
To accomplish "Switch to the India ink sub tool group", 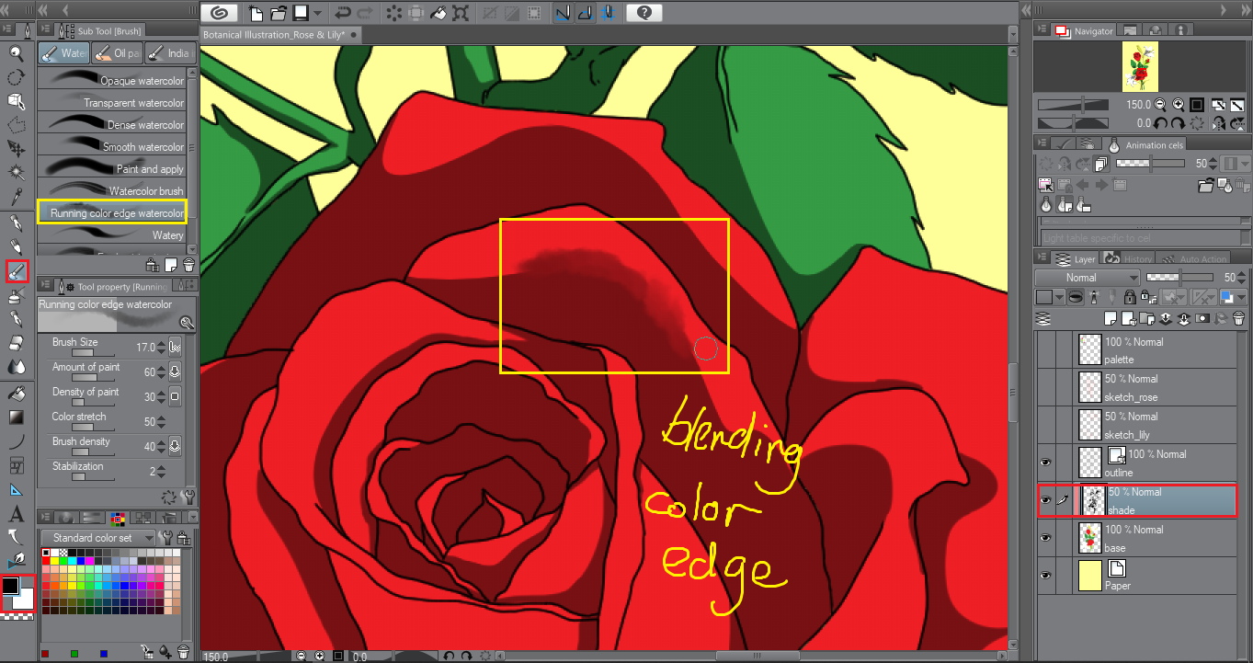I will 168,53.
